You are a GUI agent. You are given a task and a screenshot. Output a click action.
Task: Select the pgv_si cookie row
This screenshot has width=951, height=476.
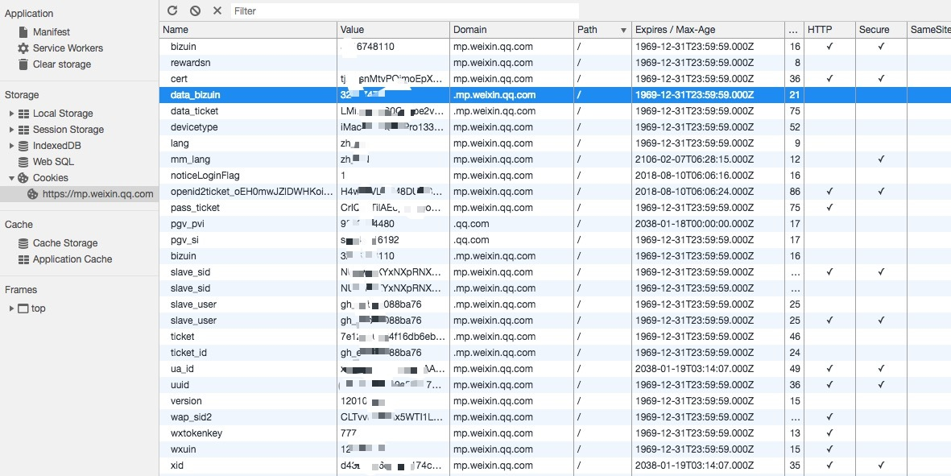pos(555,239)
